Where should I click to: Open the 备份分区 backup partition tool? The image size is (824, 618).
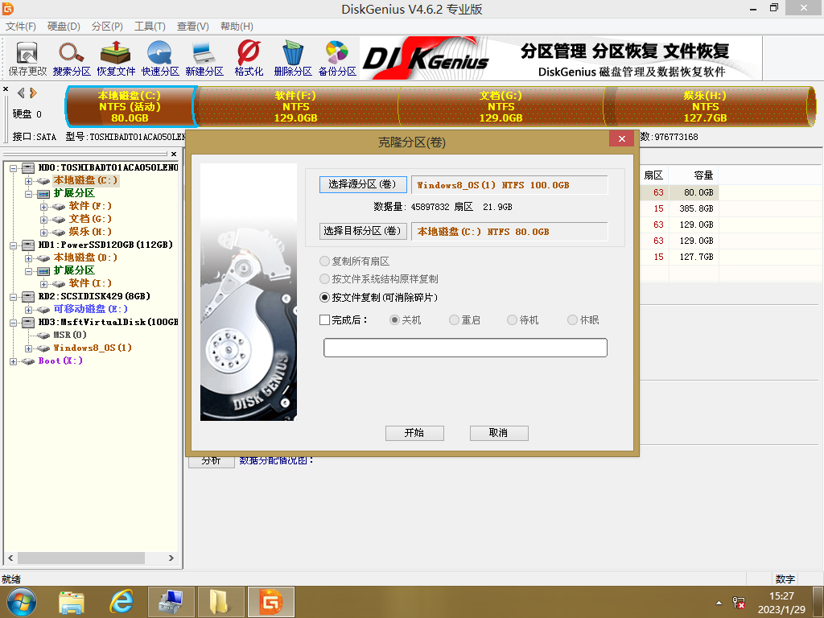pyautogui.click(x=337, y=58)
